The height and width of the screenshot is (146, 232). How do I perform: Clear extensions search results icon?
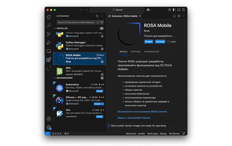click(98, 22)
